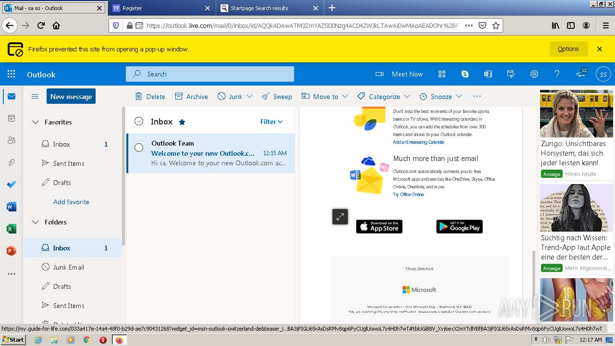Open the People module in left rail
The image size is (615, 346).
tap(12, 140)
